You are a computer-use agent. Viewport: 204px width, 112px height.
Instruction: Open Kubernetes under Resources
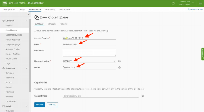click(11, 102)
